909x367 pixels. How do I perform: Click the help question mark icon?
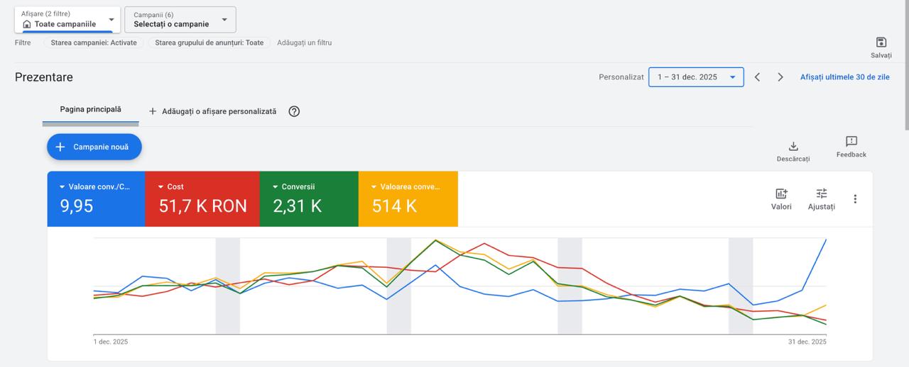click(x=294, y=111)
